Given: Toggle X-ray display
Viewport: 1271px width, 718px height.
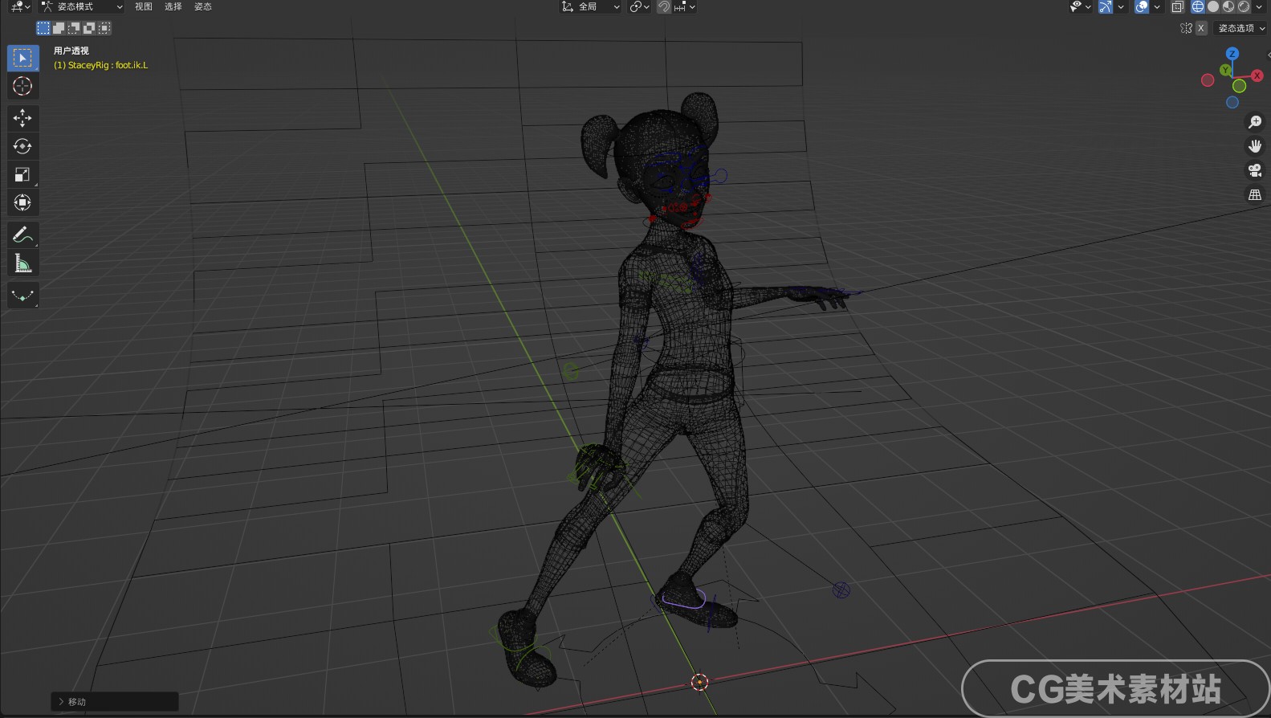Looking at the screenshot, I should (1178, 6).
